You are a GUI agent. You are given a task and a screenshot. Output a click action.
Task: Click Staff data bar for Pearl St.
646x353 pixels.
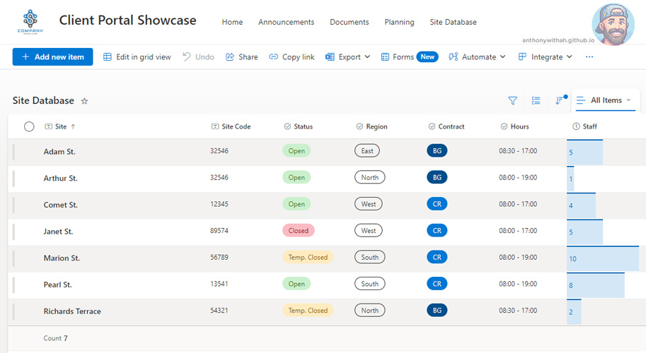(x=595, y=285)
